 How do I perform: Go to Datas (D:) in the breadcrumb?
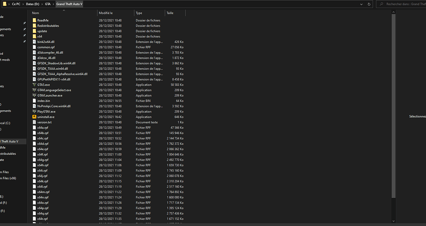(x=33, y=4)
